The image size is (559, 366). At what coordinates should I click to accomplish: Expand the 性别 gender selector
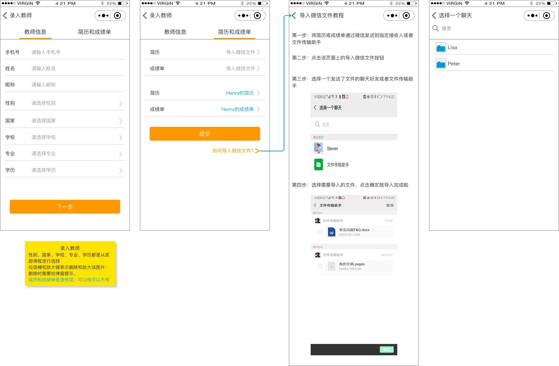121,103
